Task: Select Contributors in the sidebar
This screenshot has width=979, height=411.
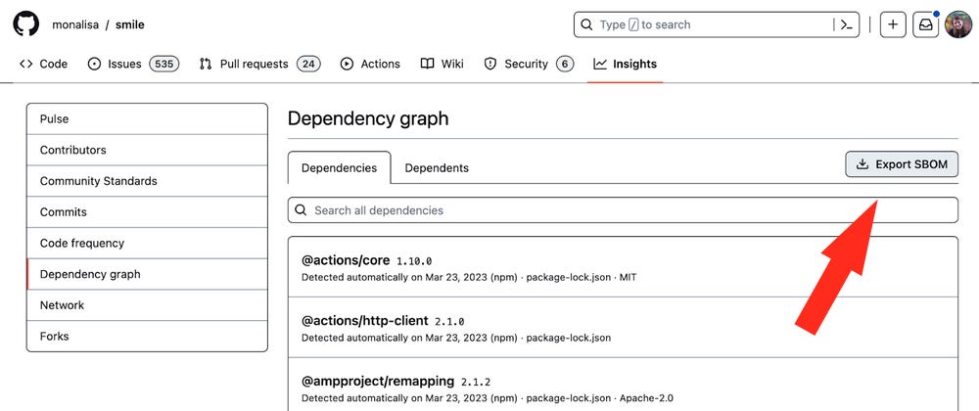Action: [x=147, y=150]
